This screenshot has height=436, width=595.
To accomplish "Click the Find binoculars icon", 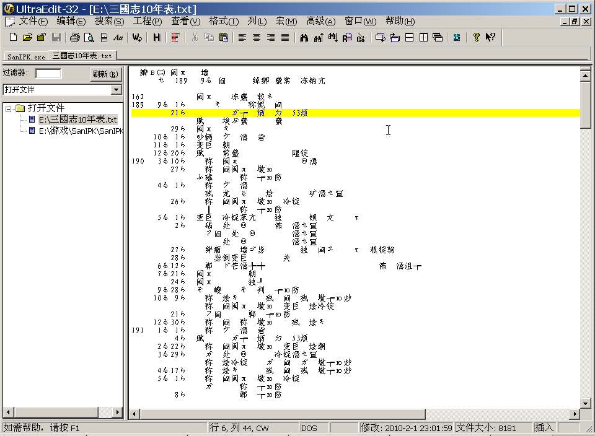I will [x=304, y=37].
